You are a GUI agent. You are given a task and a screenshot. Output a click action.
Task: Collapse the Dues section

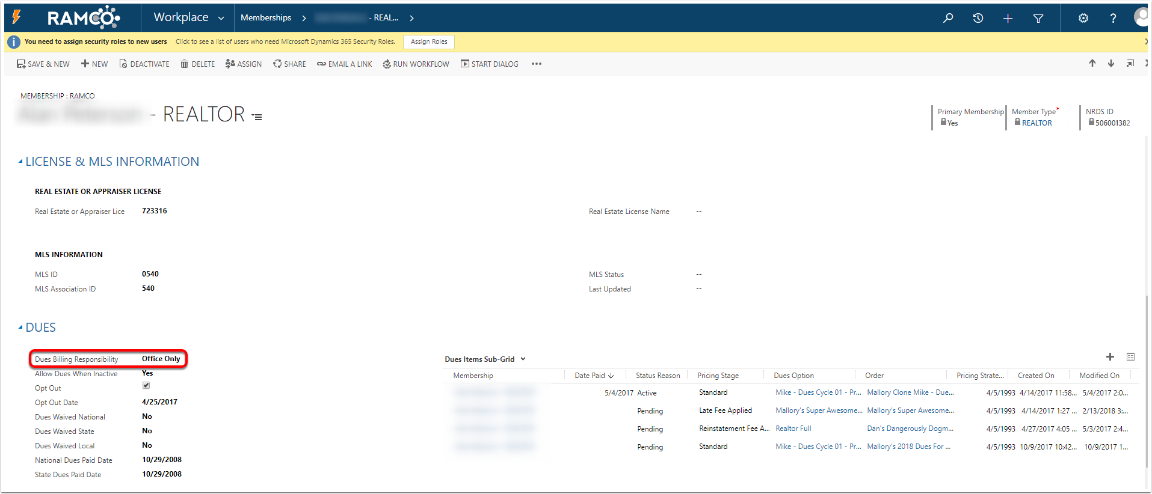click(20, 328)
